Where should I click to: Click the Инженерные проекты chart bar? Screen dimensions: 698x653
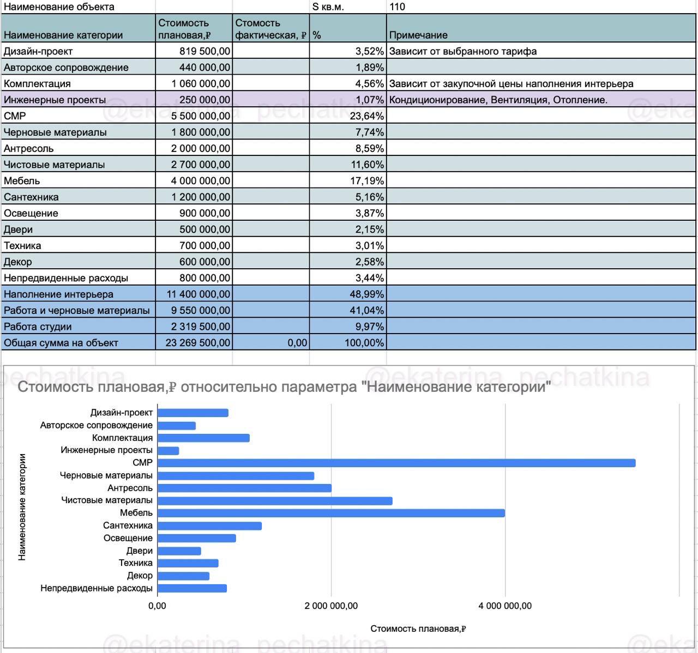168,450
